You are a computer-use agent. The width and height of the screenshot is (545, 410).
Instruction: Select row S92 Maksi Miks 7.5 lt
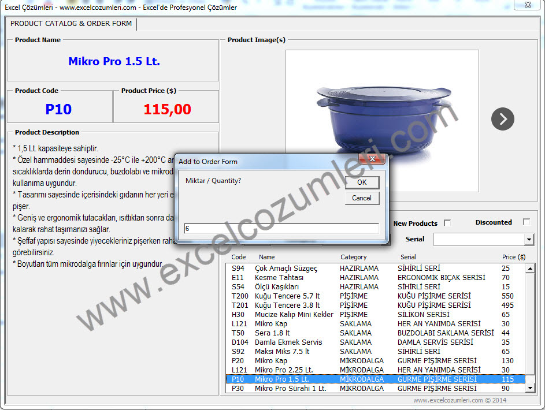point(376,351)
